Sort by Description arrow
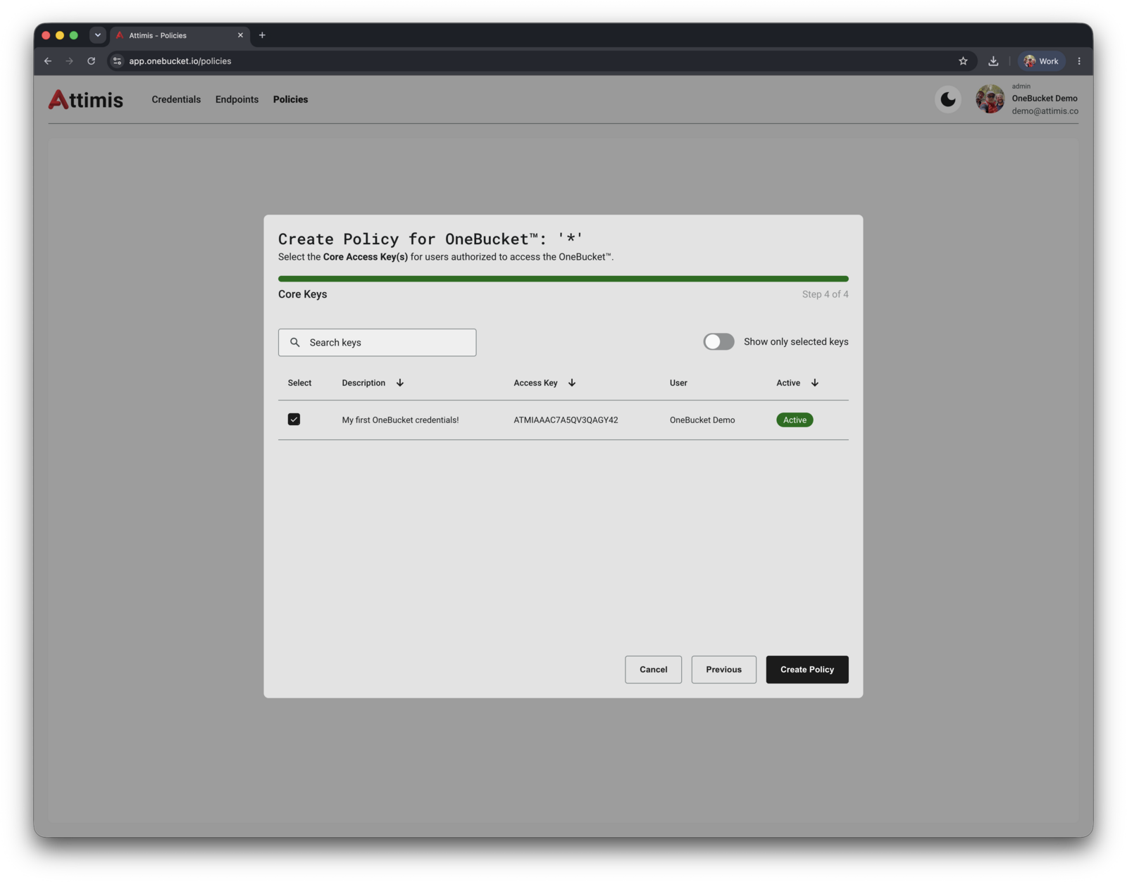This screenshot has width=1127, height=882. [x=399, y=383]
